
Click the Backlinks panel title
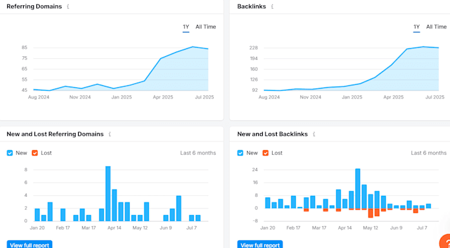[251, 7]
